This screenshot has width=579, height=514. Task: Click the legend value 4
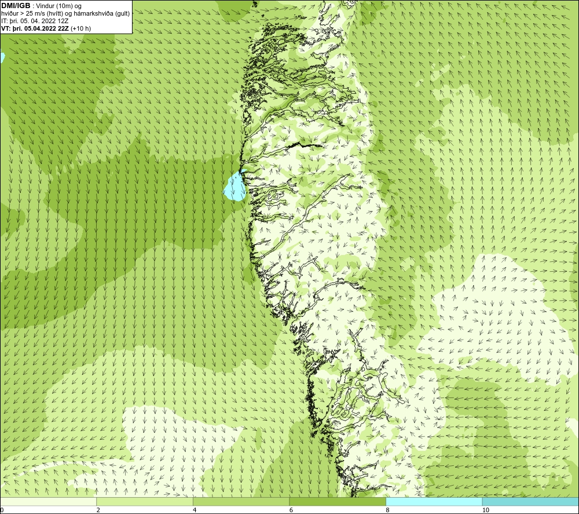[x=195, y=510]
